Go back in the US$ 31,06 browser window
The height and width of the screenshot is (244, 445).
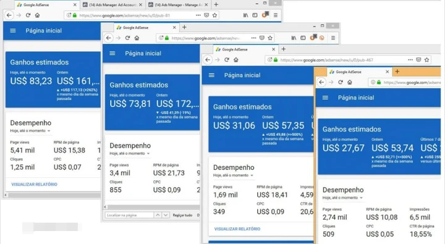point(208,59)
